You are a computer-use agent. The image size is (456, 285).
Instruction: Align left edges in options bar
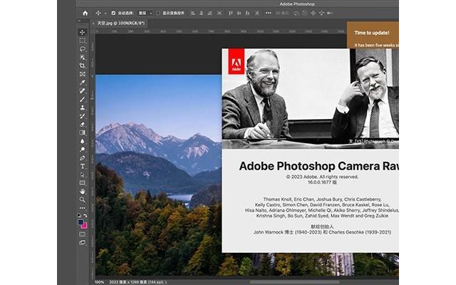[192, 13]
